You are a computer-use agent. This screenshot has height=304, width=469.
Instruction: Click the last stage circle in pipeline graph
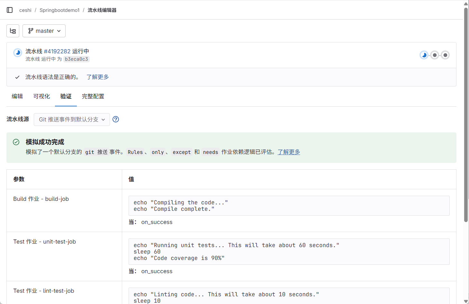pyautogui.click(x=445, y=55)
